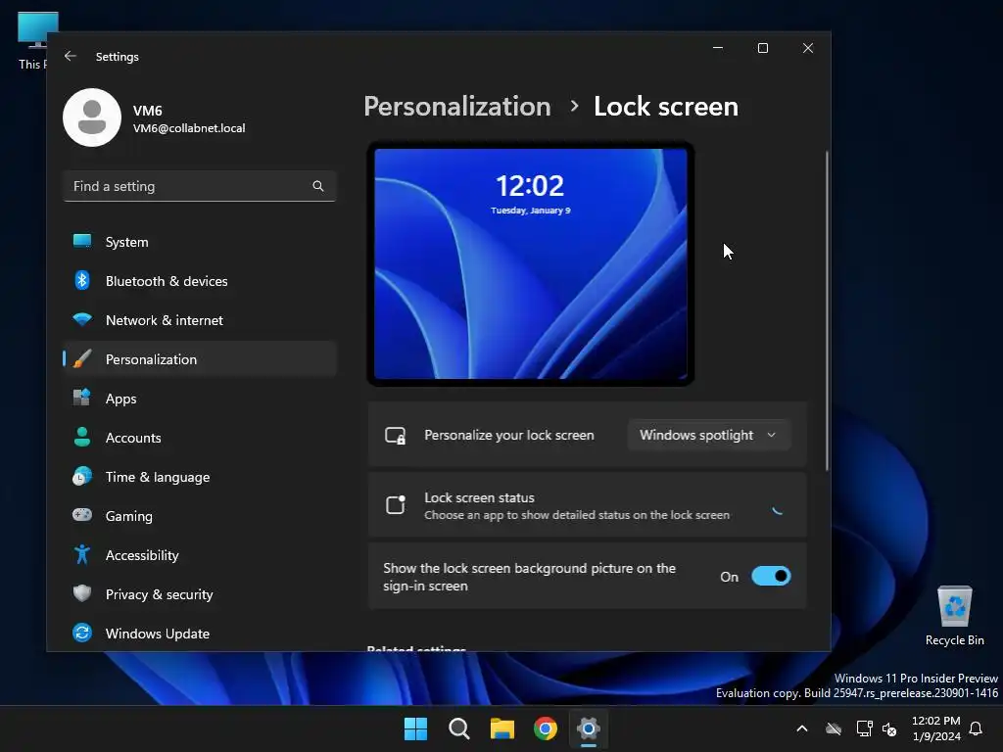Click the Accessibility figure icon
This screenshot has width=1003, height=752.
click(x=82, y=554)
